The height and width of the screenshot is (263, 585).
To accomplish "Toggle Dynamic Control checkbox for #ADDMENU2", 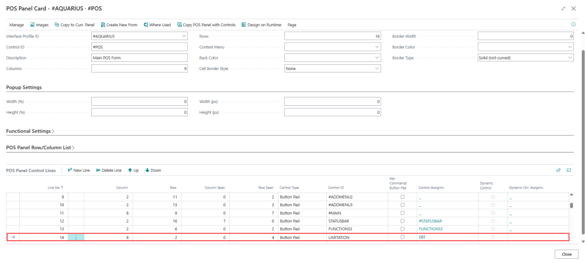I will pyautogui.click(x=493, y=197).
